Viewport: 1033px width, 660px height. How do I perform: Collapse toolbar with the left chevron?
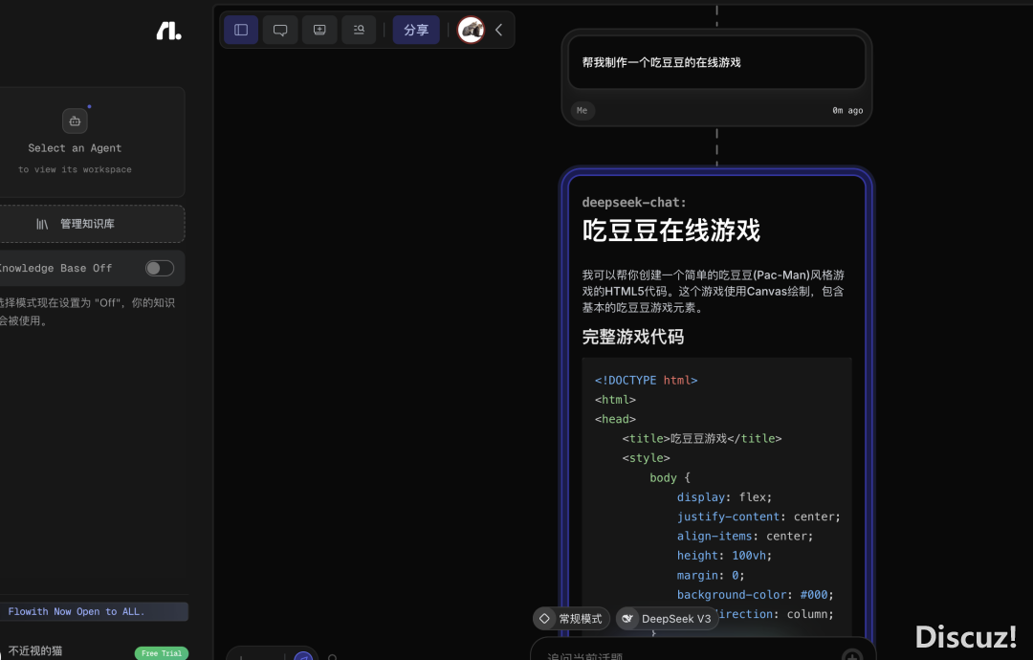(x=498, y=30)
